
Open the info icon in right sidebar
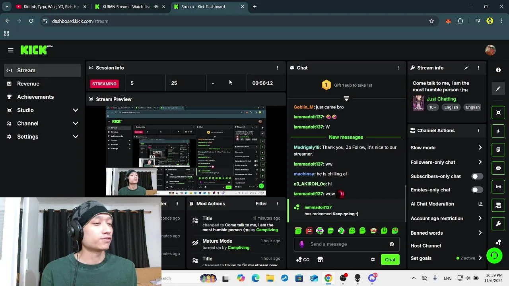pyautogui.click(x=498, y=70)
